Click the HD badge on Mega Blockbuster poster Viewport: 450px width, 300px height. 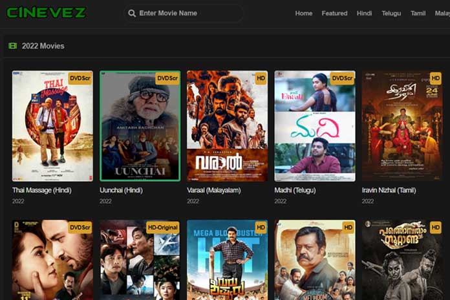tap(261, 228)
